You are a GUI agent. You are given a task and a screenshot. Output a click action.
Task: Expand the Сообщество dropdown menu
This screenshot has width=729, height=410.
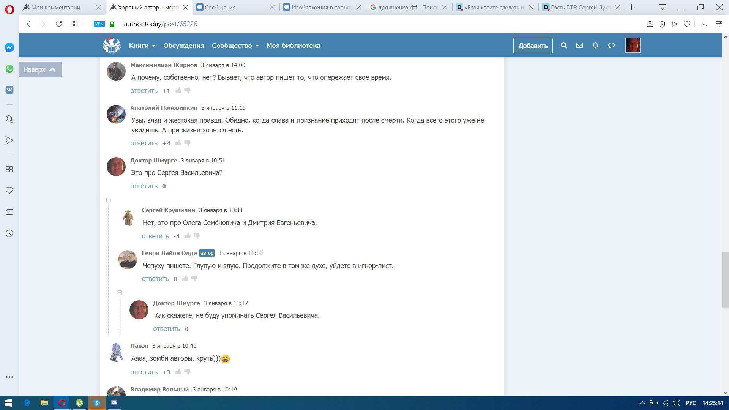tap(235, 46)
